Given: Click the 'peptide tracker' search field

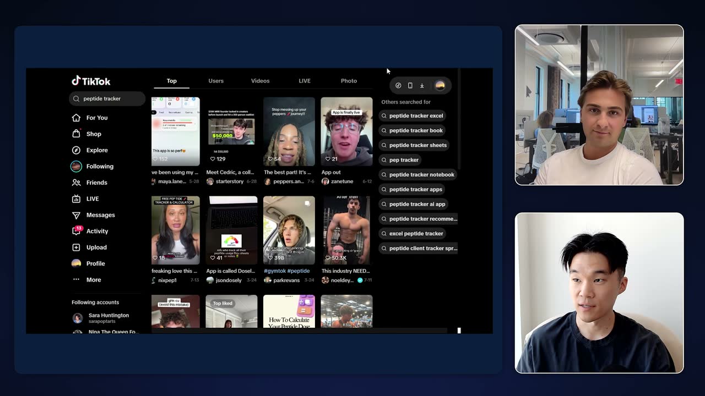Looking at the screenshot, I should coord(107,99).
